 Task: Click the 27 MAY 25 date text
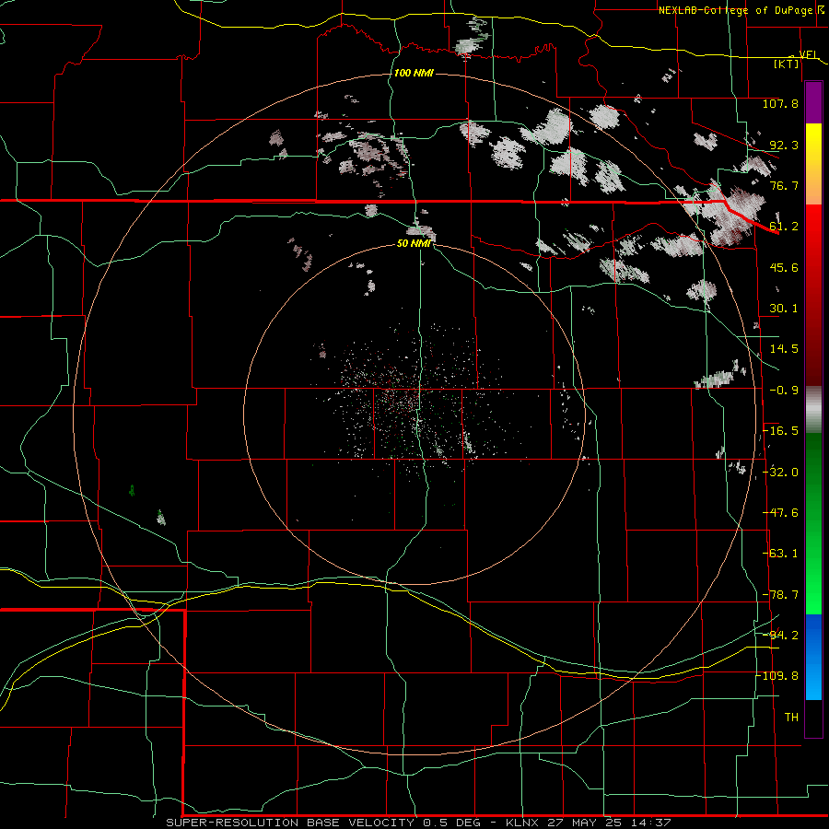[585, 823]
